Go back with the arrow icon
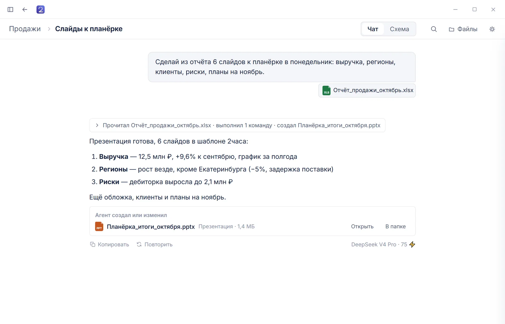505x324 pixels. 25,9
